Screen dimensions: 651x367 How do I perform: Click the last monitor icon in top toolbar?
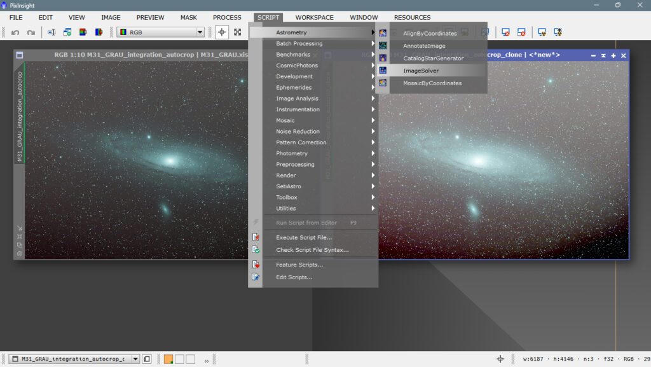tap(558, 32)
